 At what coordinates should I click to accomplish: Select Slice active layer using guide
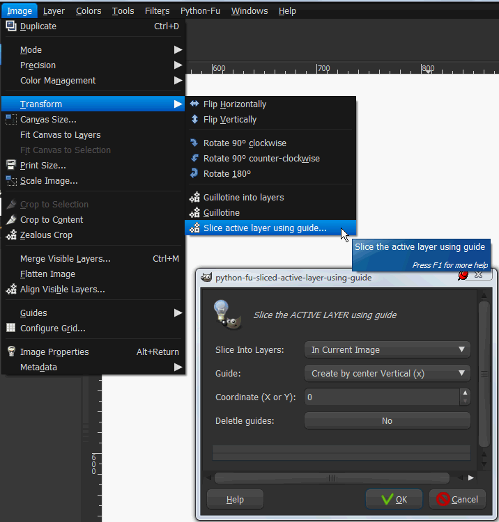pyautogui.click(x=270, y=228)
